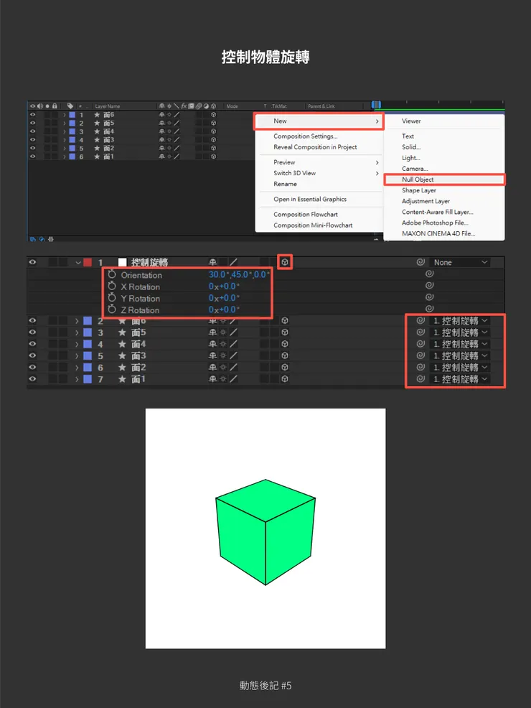This screenshot has width=531, height=708.
Task: Click the X Rotation value 0x+0.0°
Action: 224,287
